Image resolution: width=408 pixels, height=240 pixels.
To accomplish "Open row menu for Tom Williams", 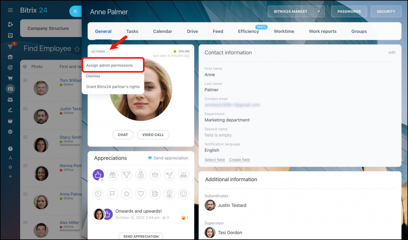I will coord(25,80).
